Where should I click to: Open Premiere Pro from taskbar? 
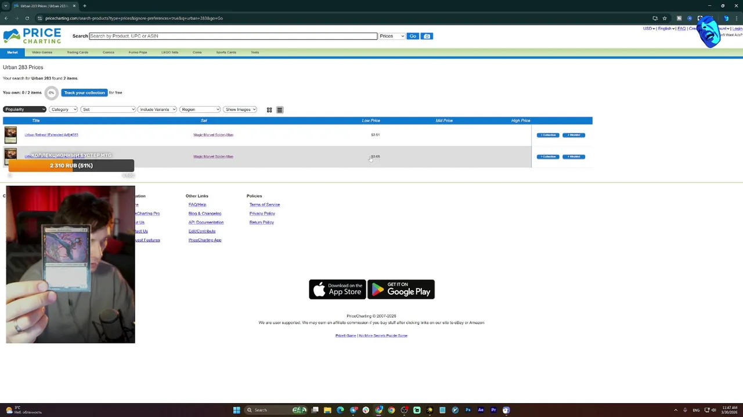point(493,410)
